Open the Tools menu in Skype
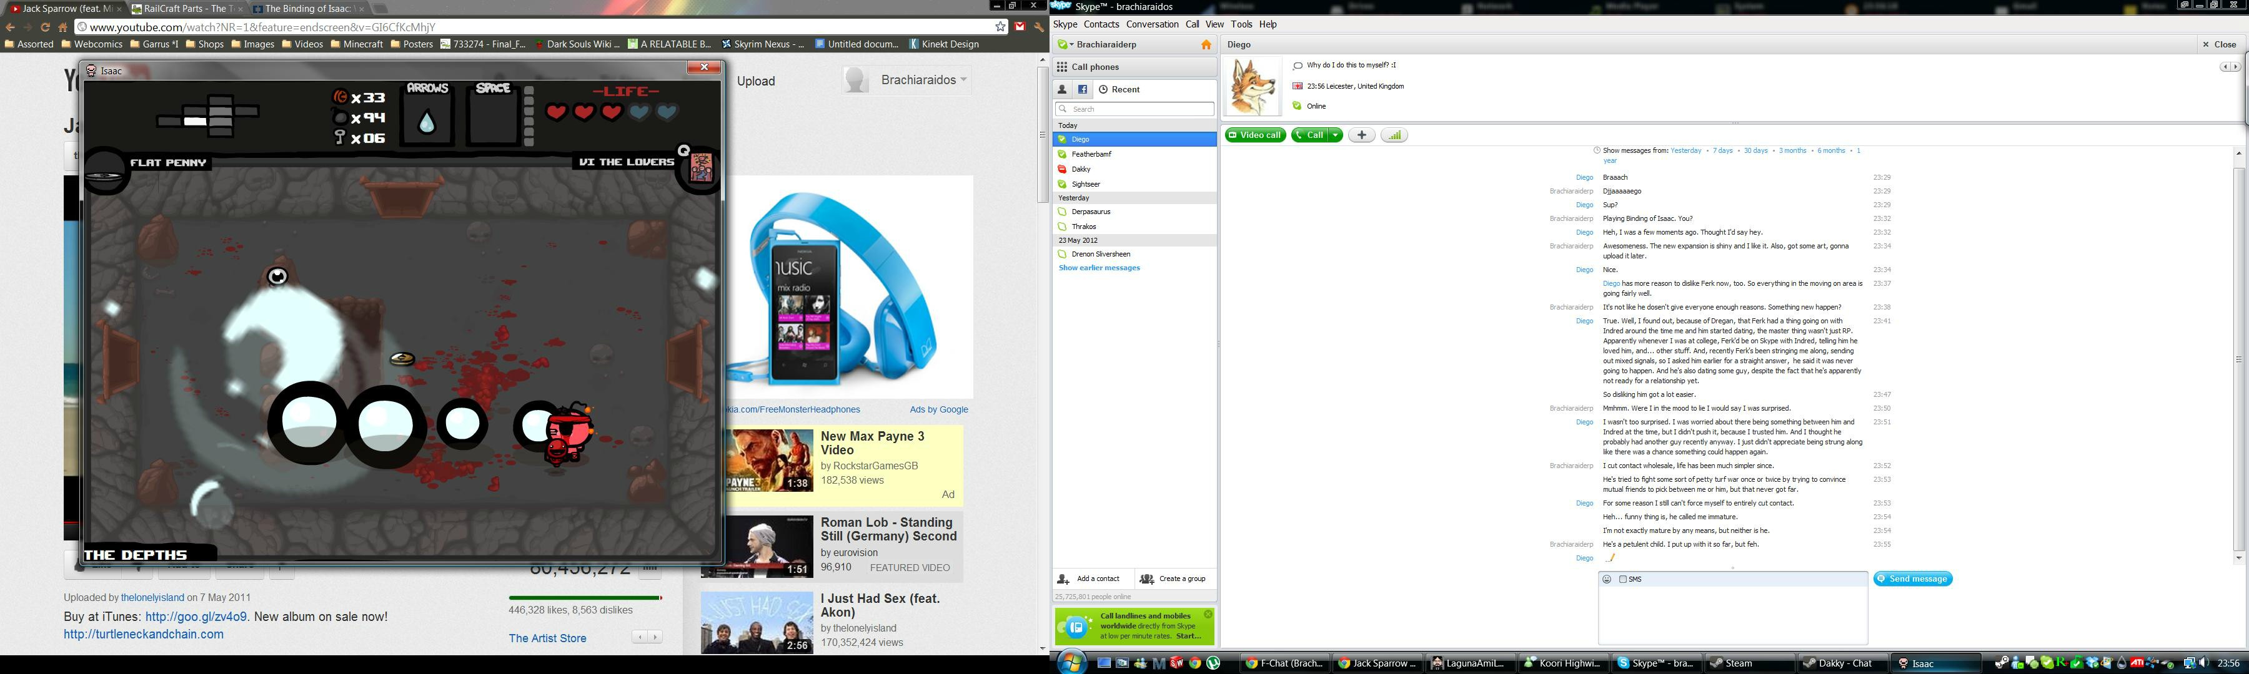 pyautogui.click(x=1241, y=24)
